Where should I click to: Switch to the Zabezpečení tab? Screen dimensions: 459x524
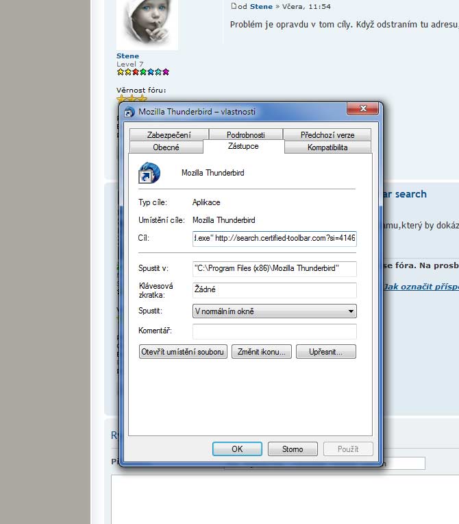coord(169,134)
